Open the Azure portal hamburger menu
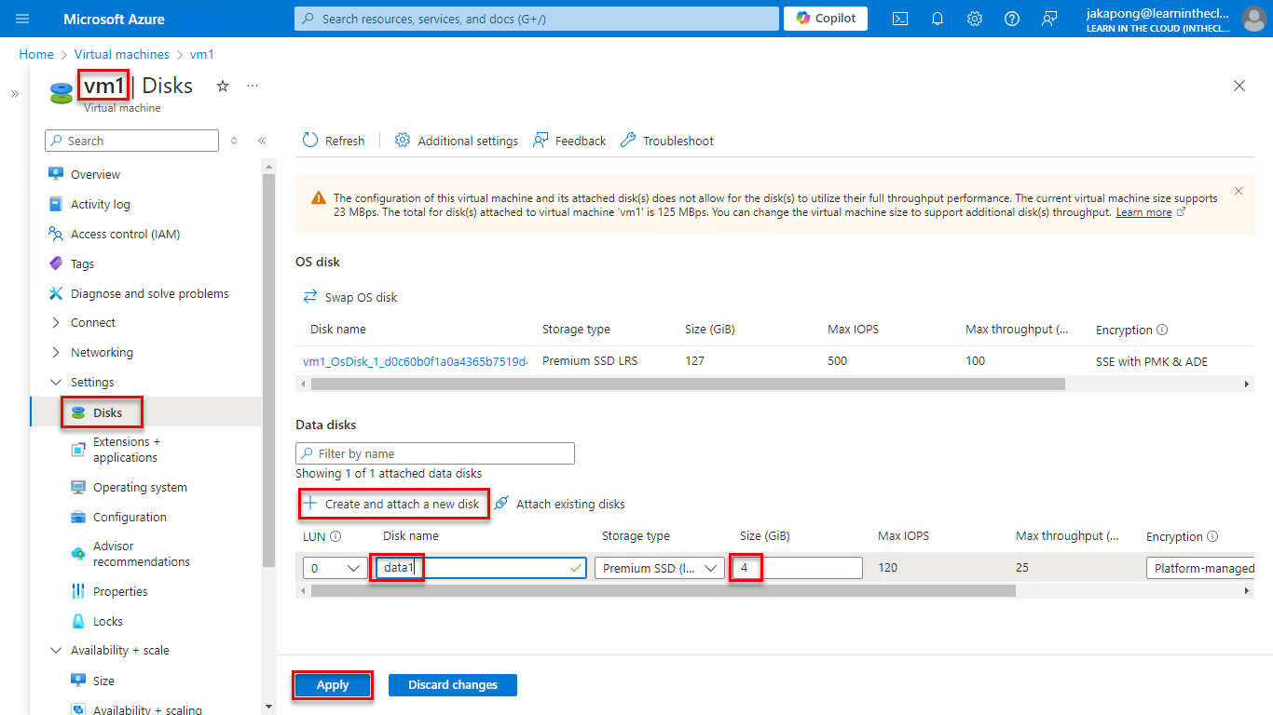Image resolution: width=1273 pixels, height=715 pixels. [x=23, y=19]
